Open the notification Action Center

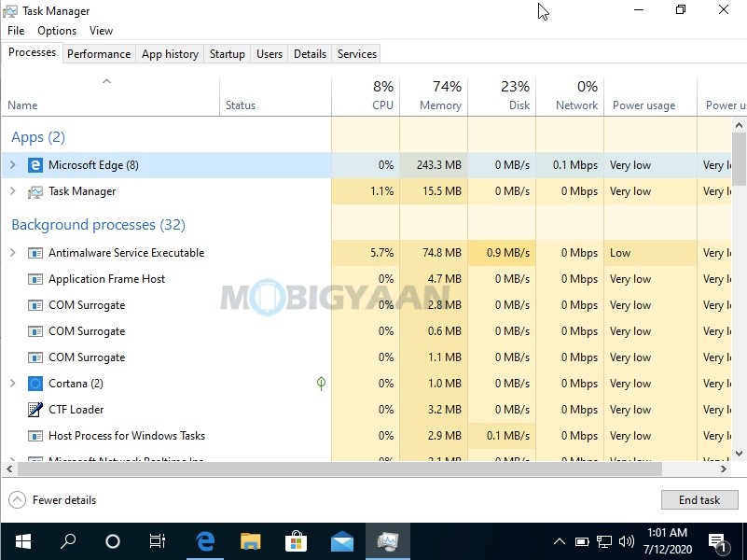[717, 542]
